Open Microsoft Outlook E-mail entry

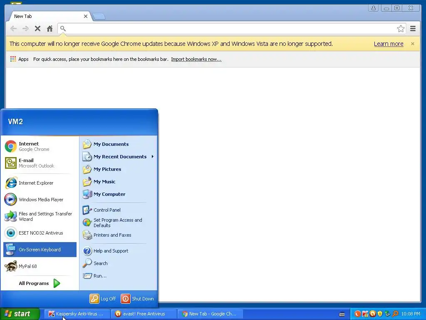(x=40, y=163)
